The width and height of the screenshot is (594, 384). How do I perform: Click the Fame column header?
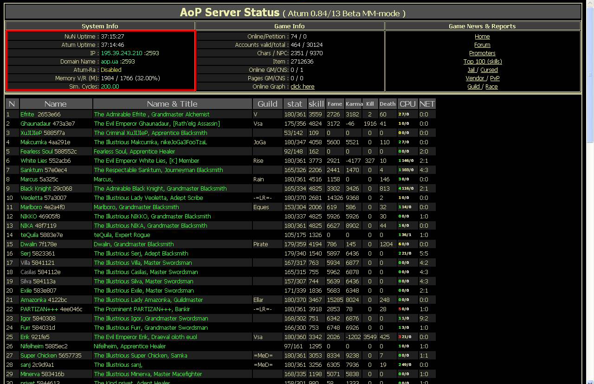[x=335, y=104]
